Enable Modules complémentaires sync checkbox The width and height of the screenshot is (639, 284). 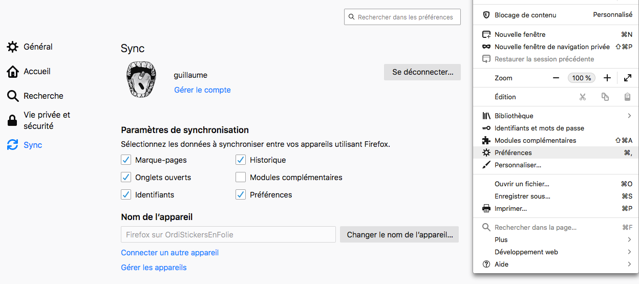tap(241, 178)
